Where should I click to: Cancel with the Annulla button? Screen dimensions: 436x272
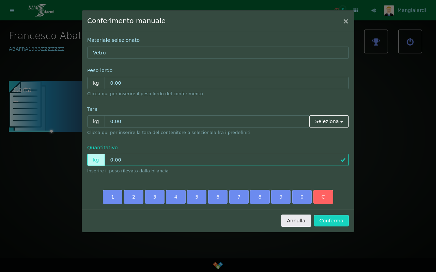coord(296,221)
